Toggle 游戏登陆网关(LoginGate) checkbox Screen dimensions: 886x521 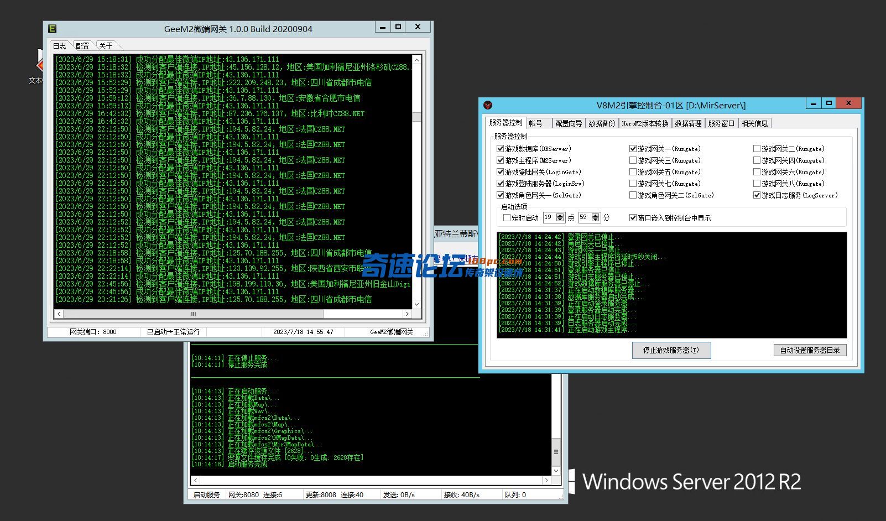pos(500,172)
